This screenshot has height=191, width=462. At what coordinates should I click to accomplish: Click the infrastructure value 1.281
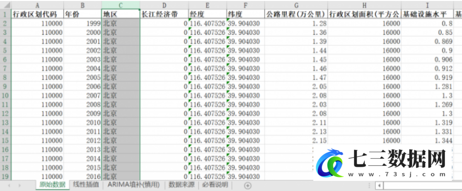click(x=427, y=86)
